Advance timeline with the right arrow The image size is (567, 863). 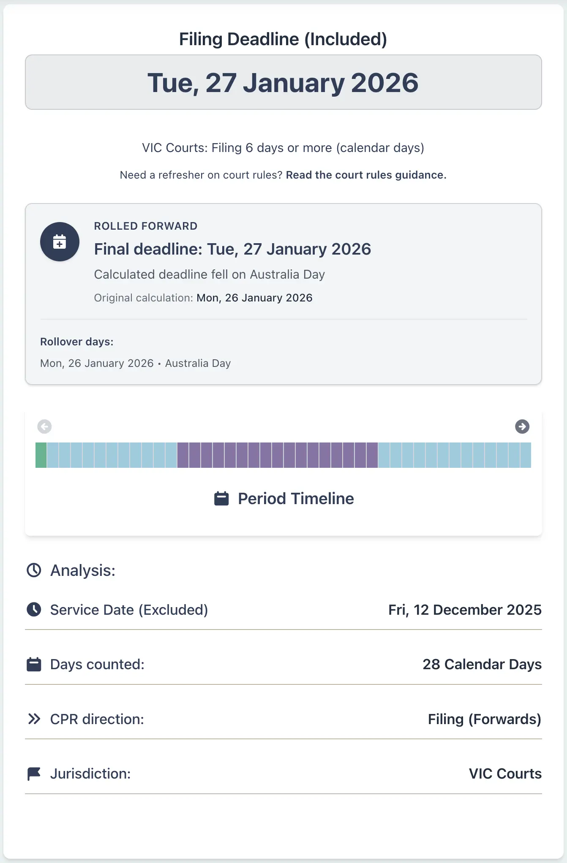pos(522,426)
